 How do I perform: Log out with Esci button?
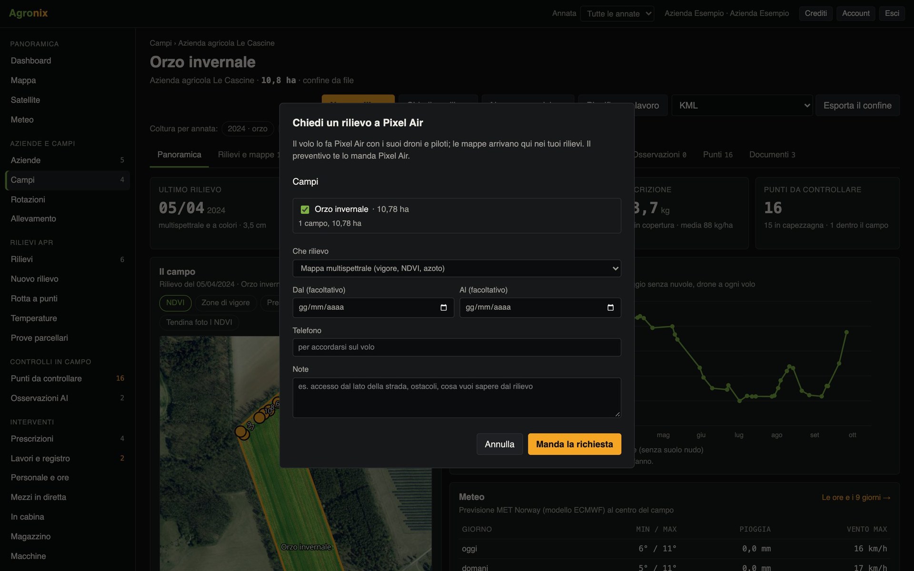pyautogui.click(x=892, y=13)
